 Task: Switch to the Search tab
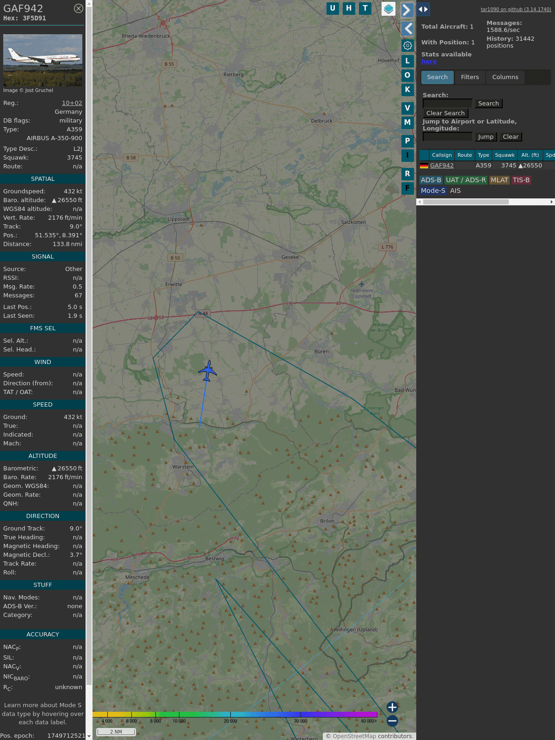[438, 77]
